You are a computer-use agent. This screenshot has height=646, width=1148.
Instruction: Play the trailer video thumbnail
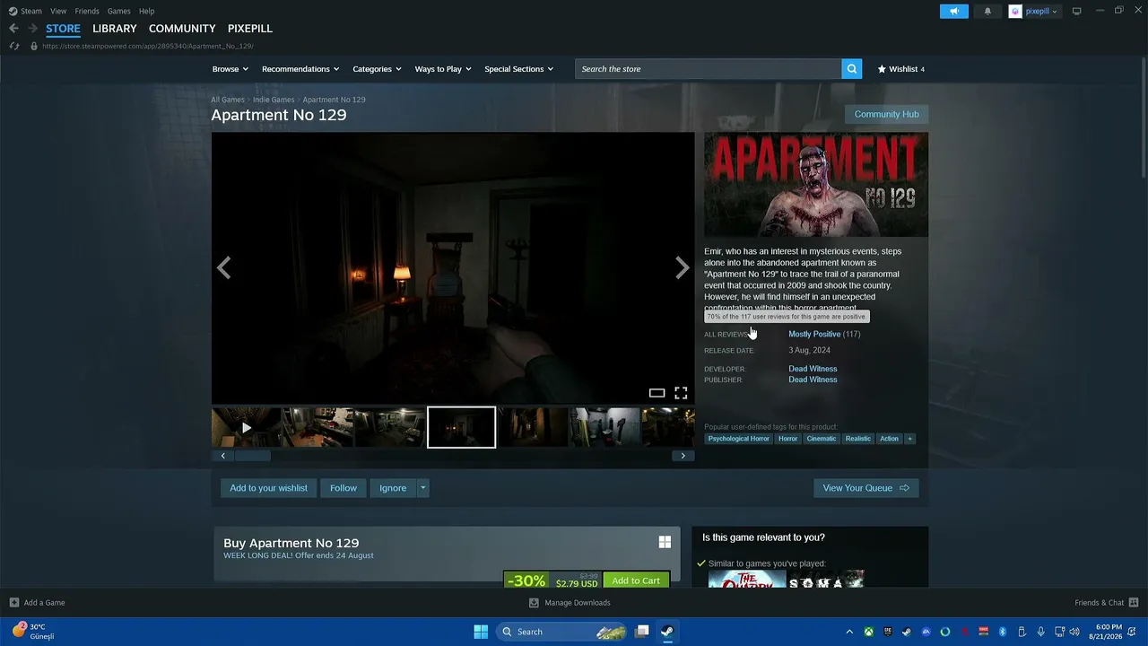point(247,428)
